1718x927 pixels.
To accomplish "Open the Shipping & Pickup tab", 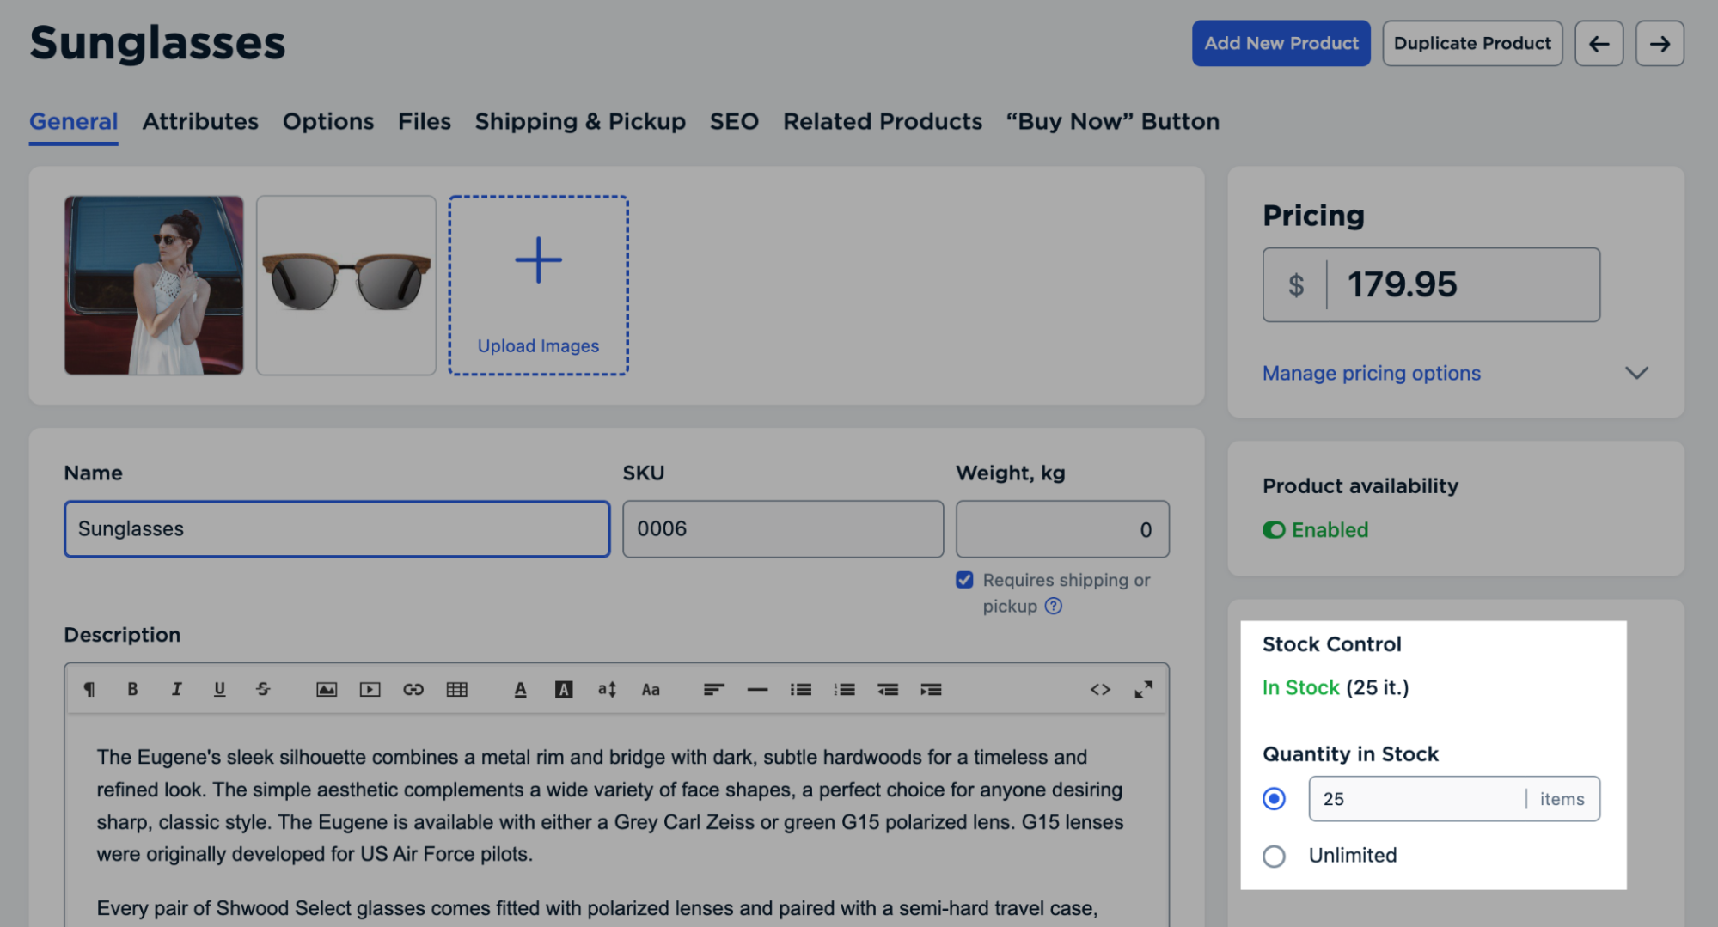I will point(580,121).
